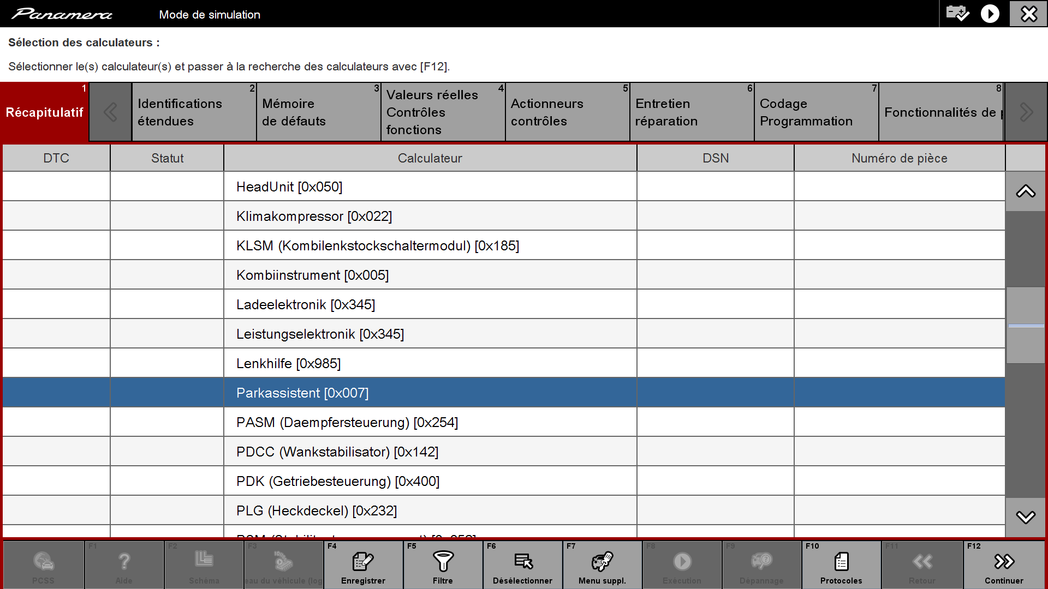Viewport: 1048px width, 589px height.
Task: Click scroll down arrow of control unit list
Action: tap(1026, 517)
